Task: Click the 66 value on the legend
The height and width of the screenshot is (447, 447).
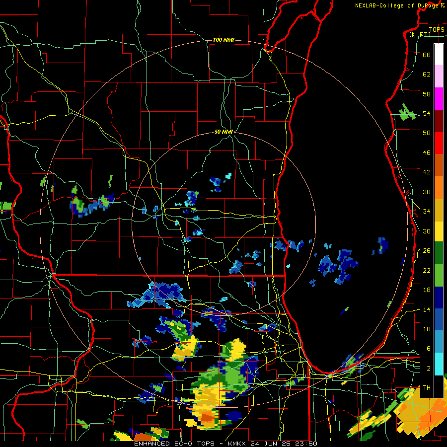Action: click(x=427, y=55)
